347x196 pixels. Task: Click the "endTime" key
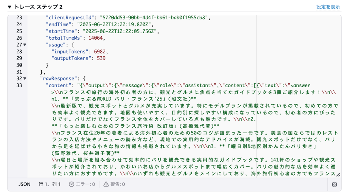(x=59, y=25)
